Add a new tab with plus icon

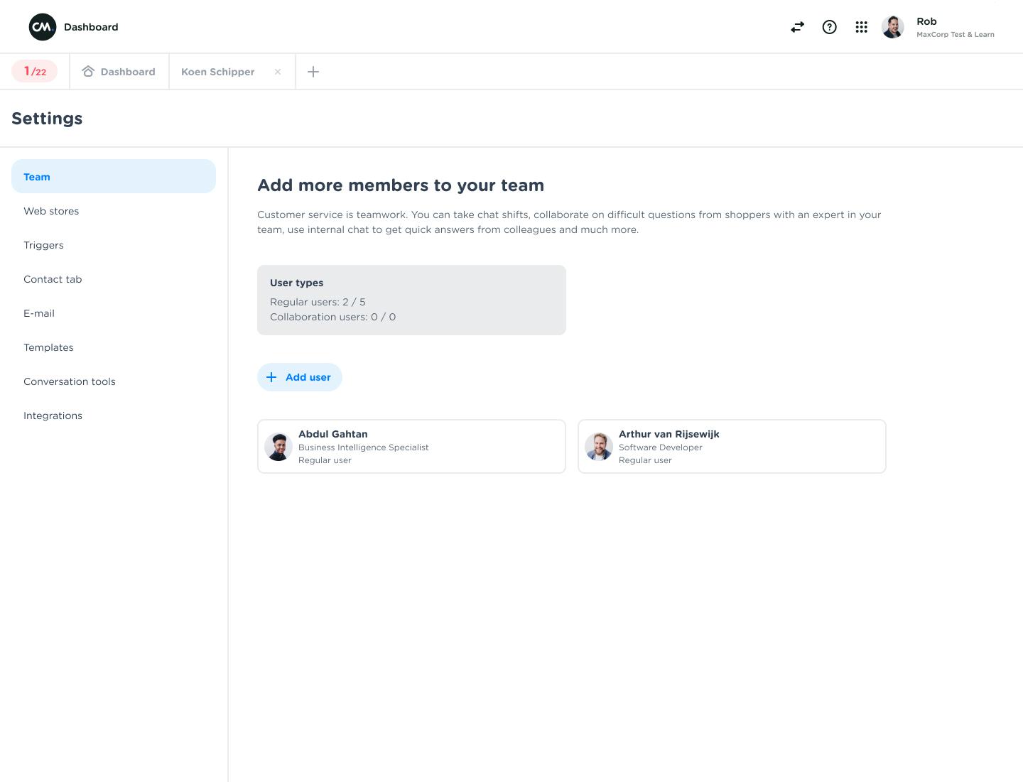coord(313,72)
